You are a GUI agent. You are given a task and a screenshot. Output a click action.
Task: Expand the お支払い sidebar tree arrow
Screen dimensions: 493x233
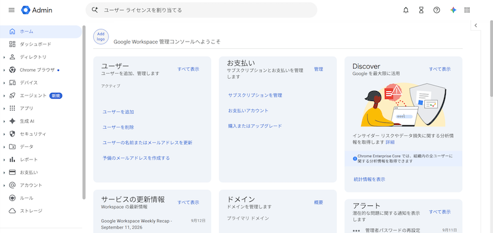(x=4, y=173)
